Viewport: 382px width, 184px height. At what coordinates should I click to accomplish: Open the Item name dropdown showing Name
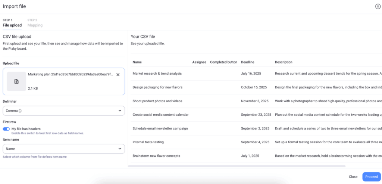click(x=64, y=149)
